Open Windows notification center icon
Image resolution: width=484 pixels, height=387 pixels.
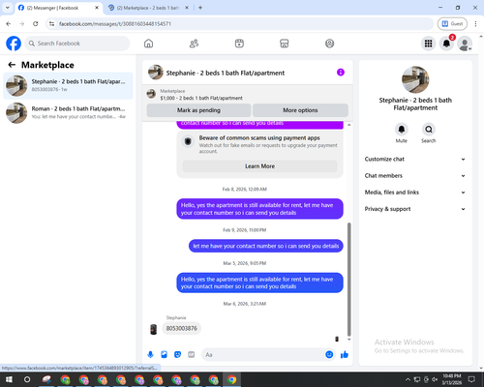click(x=471, y=379)
